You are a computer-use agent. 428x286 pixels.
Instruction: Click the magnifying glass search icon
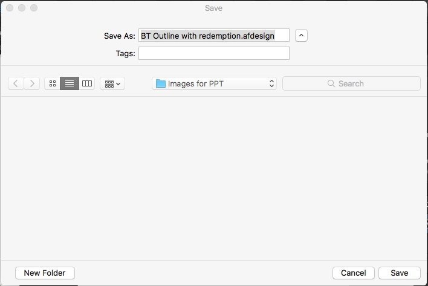[331, 83]
